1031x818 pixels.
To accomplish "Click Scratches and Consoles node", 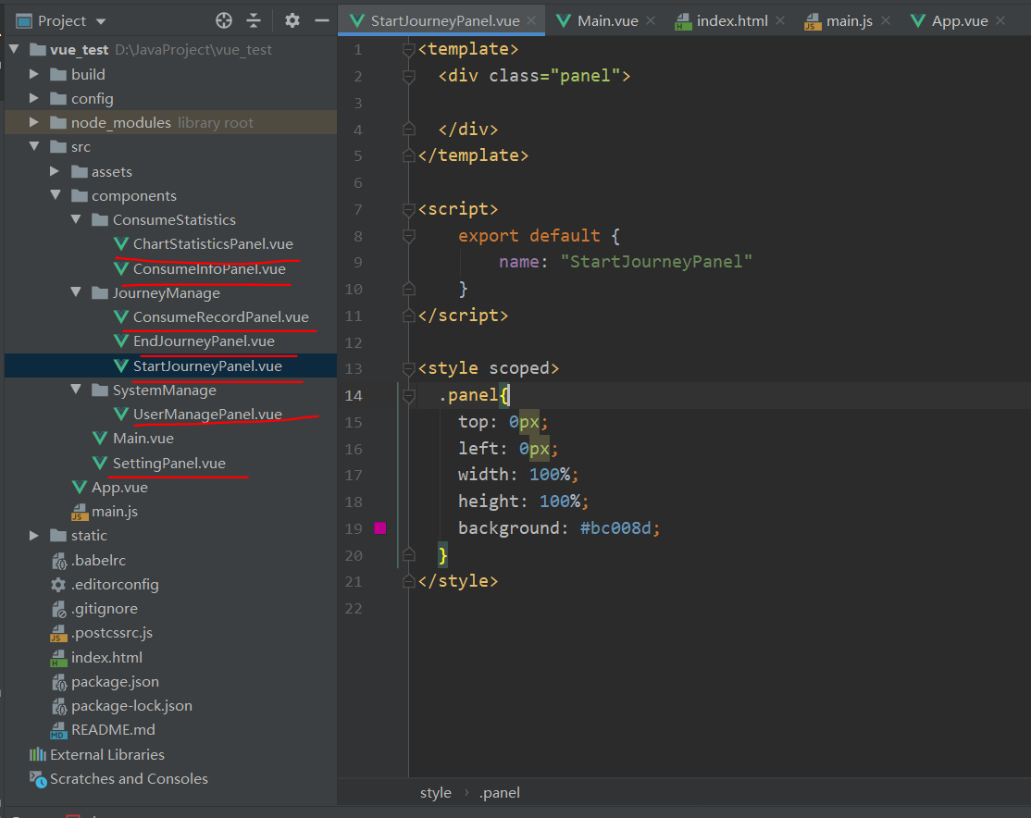I will click(x=129, y=779).
